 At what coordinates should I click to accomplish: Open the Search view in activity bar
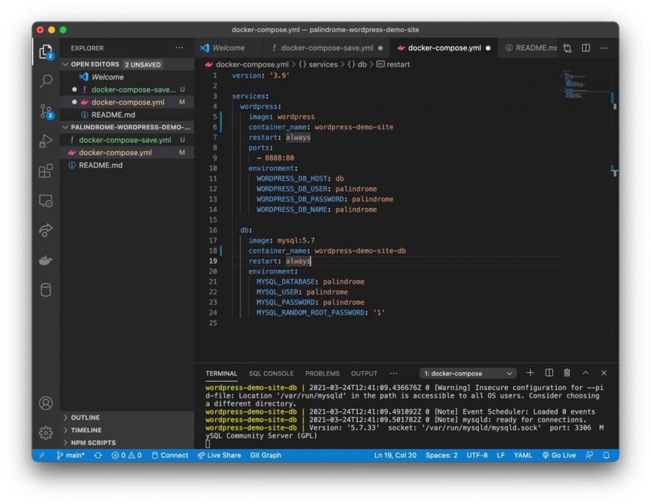pyautogui.click(x=46, y=81)
